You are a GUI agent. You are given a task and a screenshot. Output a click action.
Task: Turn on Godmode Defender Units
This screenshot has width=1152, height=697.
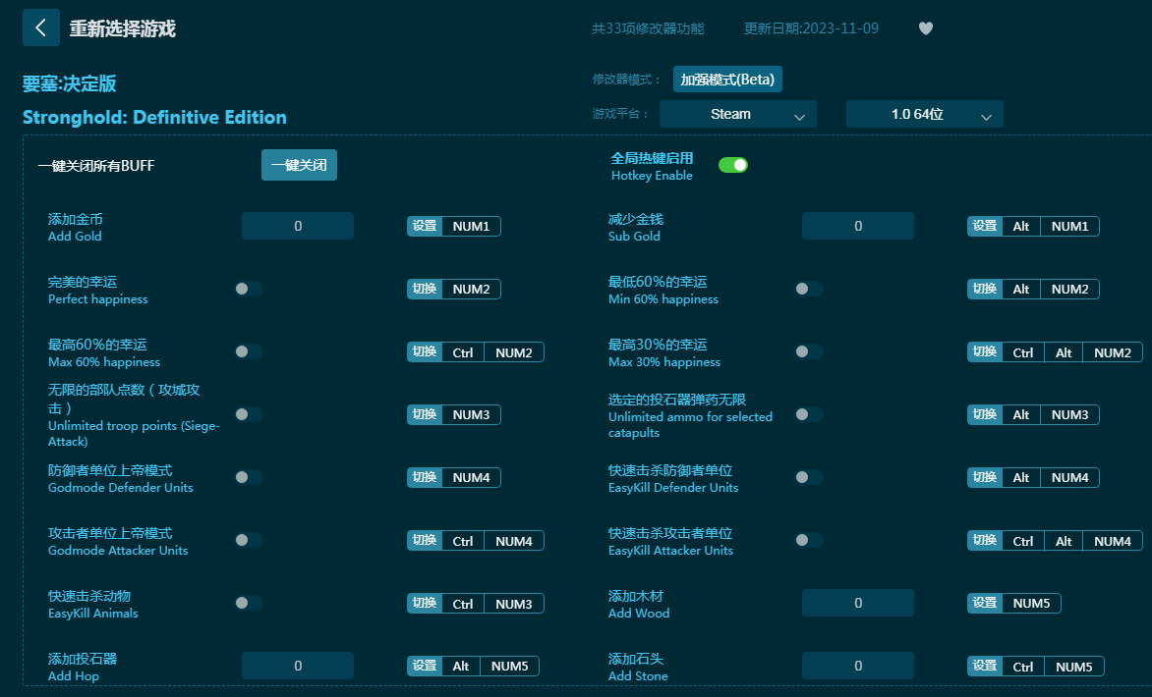point(249,477)
